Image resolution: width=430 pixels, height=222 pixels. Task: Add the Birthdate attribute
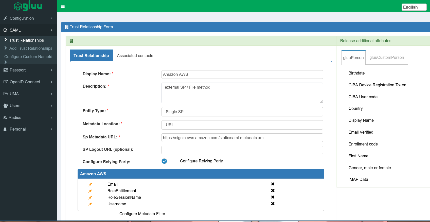point(356,73)
